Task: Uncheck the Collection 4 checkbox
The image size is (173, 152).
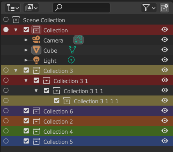Action: (x=26, y=131)
